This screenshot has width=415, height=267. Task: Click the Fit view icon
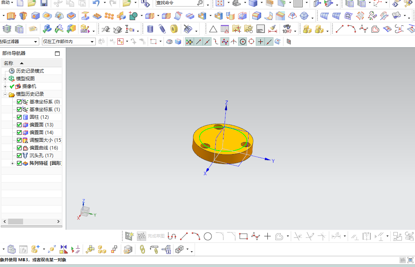point(220,3)
